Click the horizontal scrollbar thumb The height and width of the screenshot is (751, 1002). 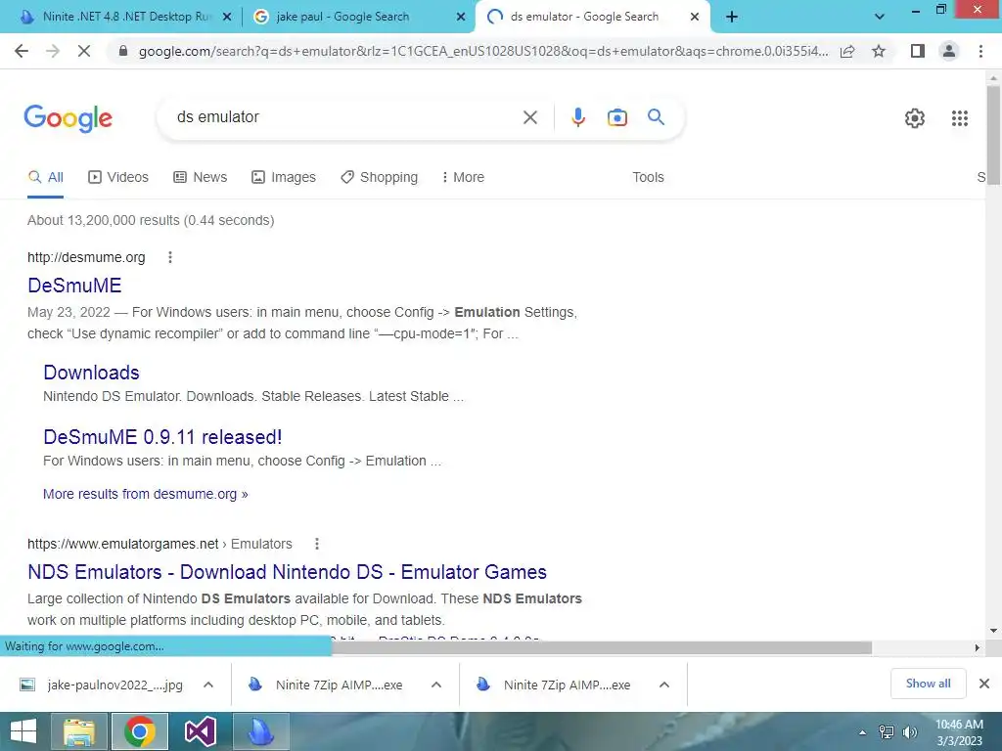click(602, 647)
